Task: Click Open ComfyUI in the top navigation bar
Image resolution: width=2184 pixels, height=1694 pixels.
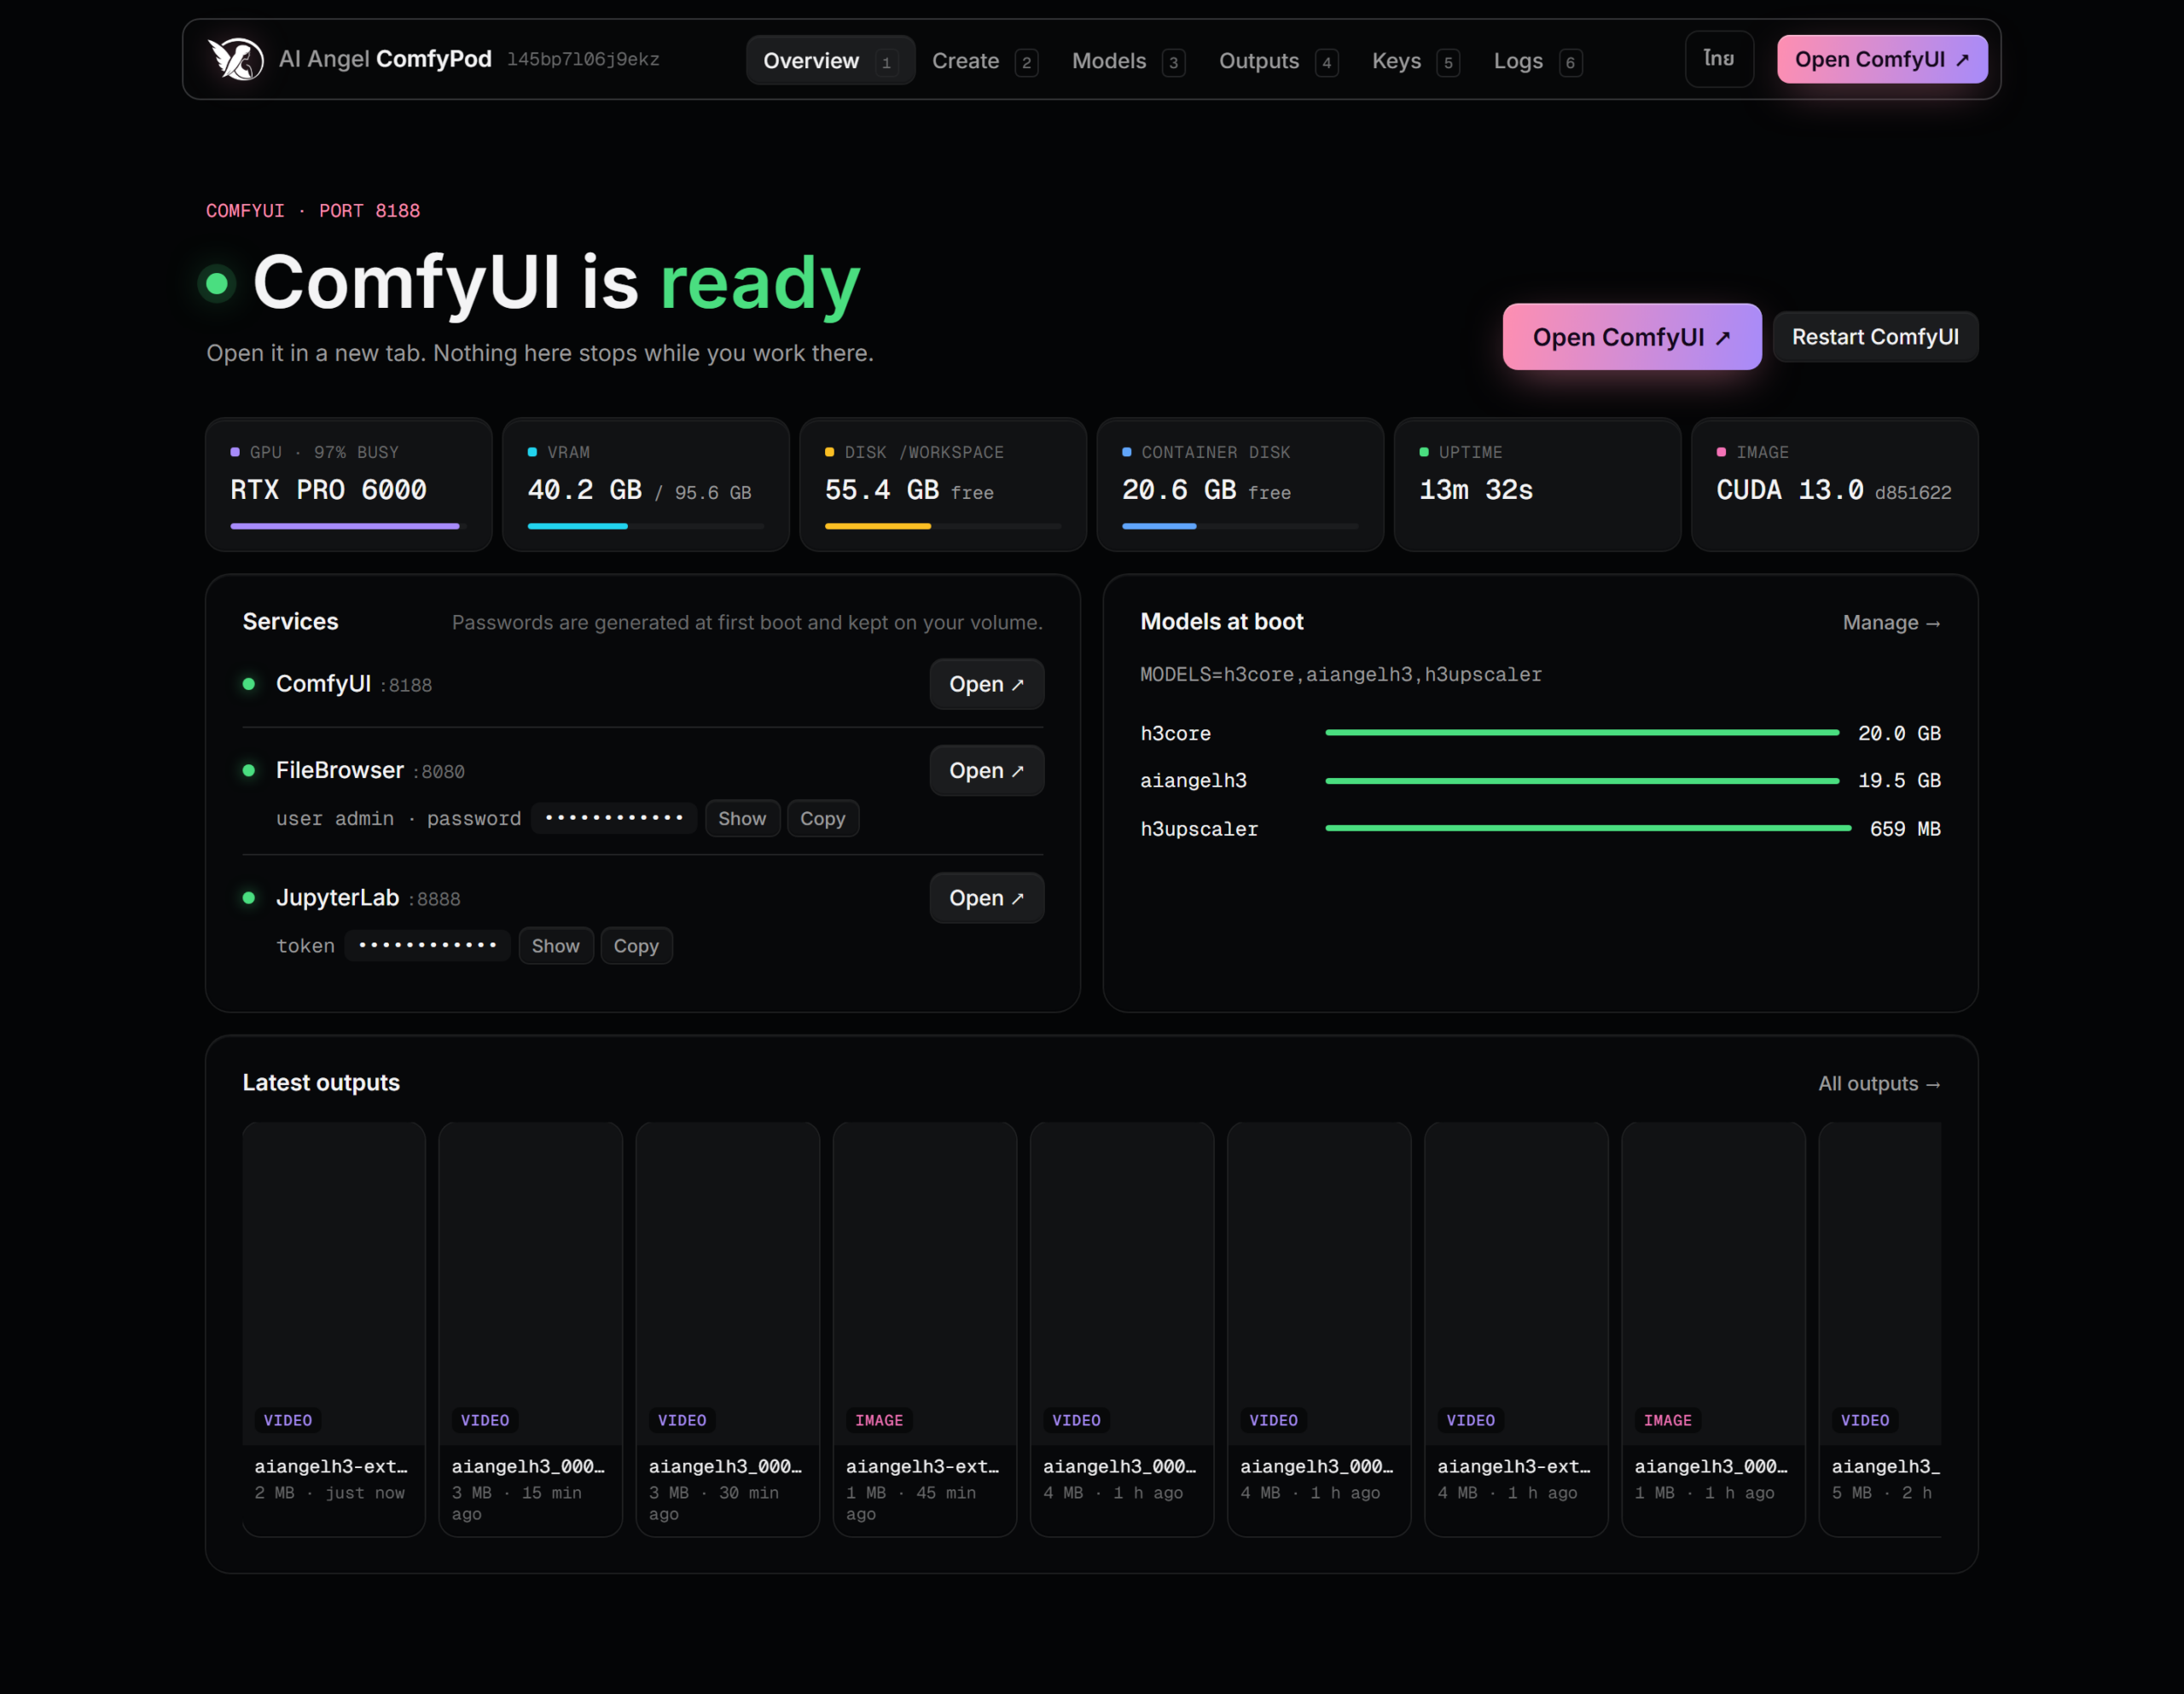Action: [1881, 59]
